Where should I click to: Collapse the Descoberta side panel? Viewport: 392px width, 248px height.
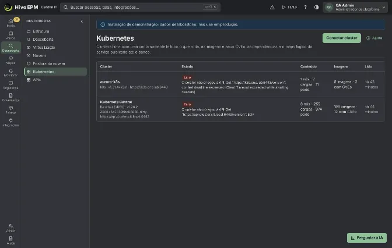click(x=82, y=21)
